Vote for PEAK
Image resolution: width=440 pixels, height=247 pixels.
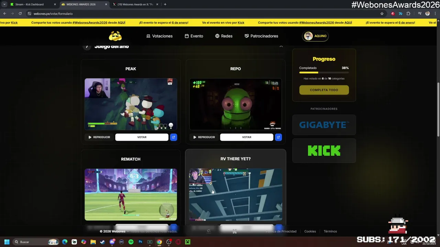[x=142, y=137]
